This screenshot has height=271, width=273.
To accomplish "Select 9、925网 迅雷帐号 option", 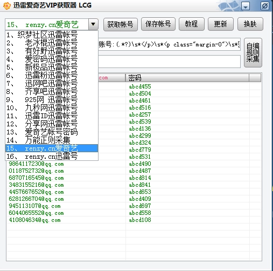I will (x=52, y=100).
